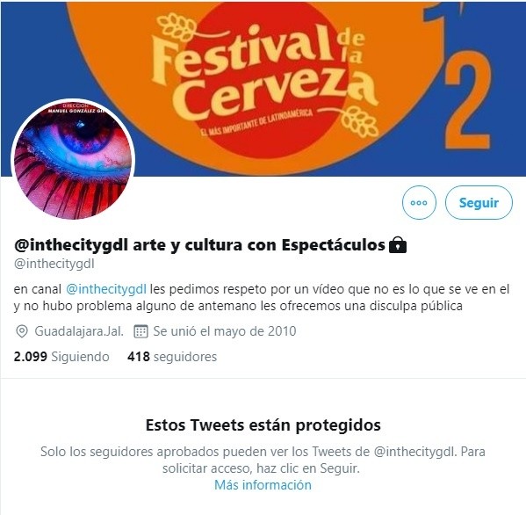Open the Más información link
Image resolution: width=526 pixels, height=515 pixels.
pyautogui.click(x=263, y=485)
